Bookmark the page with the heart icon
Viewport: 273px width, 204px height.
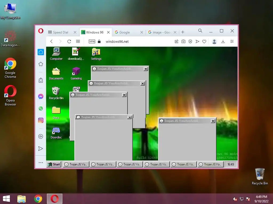point(204,41)
